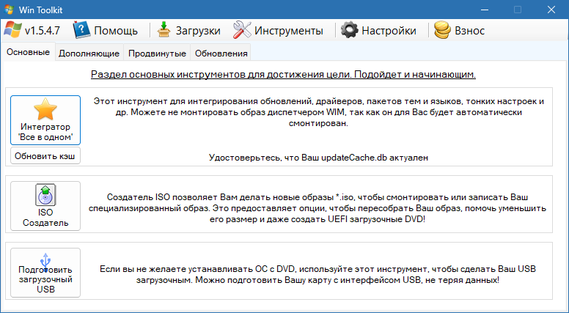Click the Взнос gold coins icon
Viewport: 569px width, 313px height.
(x=442, y=31)
